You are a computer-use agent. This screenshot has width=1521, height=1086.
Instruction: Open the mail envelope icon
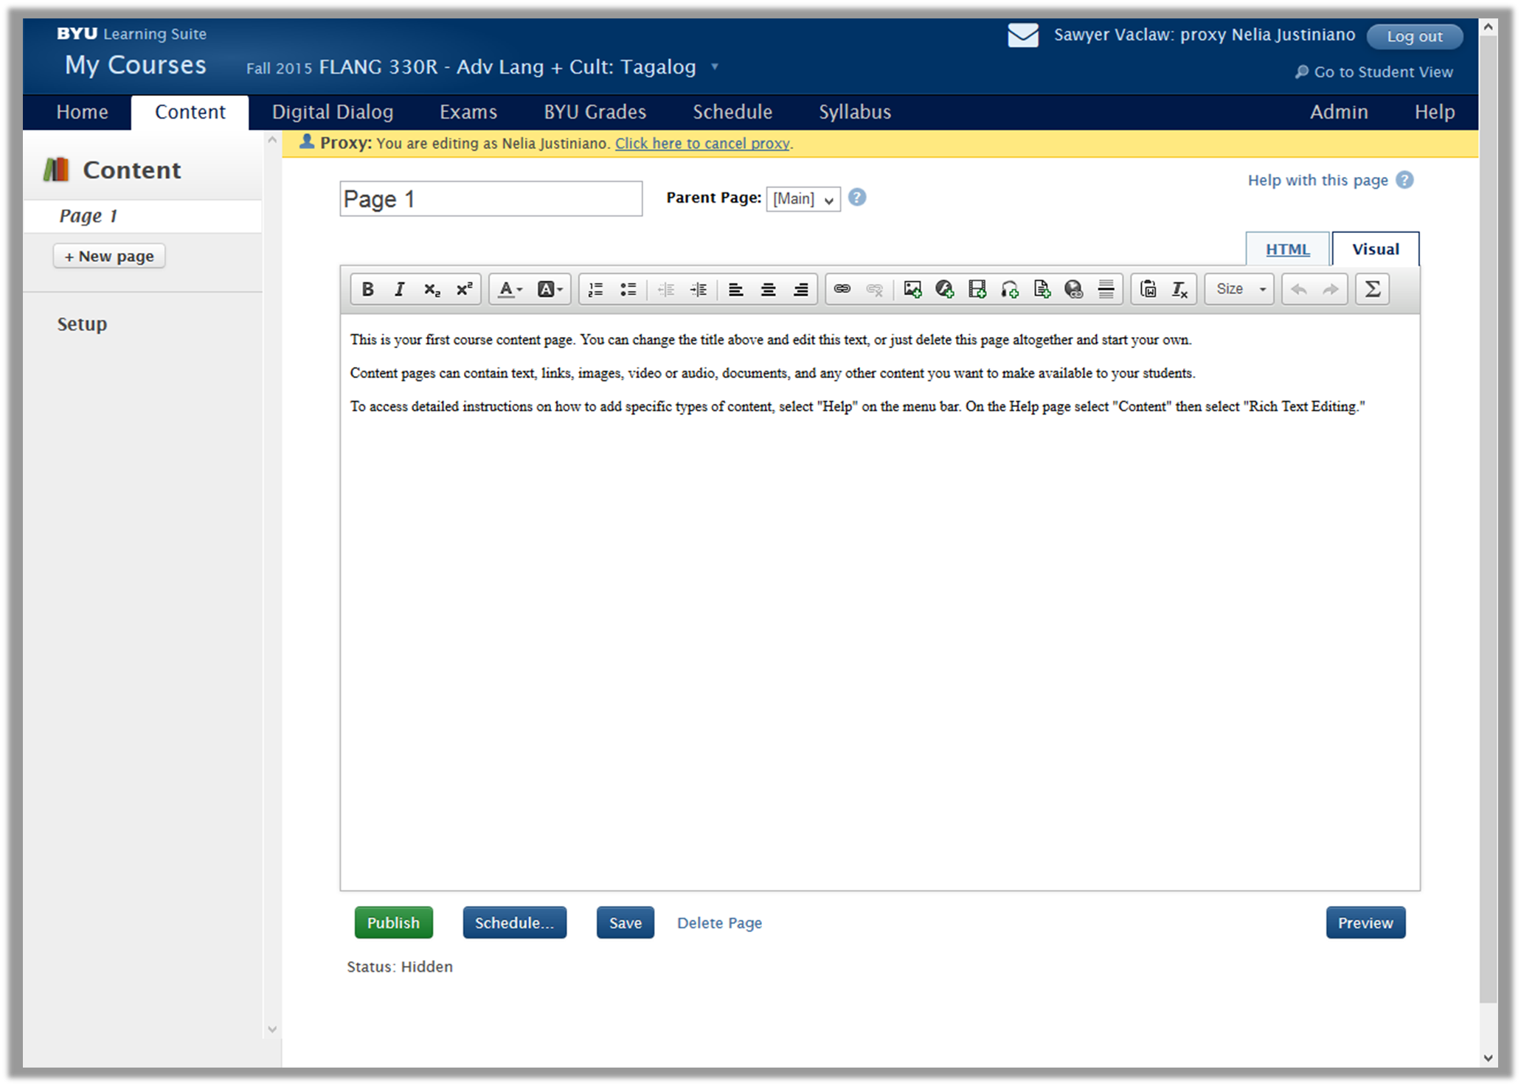point(1023,35)
